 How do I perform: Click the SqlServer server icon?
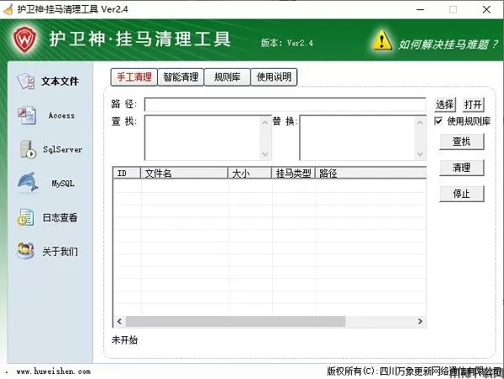pyautogui.click(x=28, y=149)
